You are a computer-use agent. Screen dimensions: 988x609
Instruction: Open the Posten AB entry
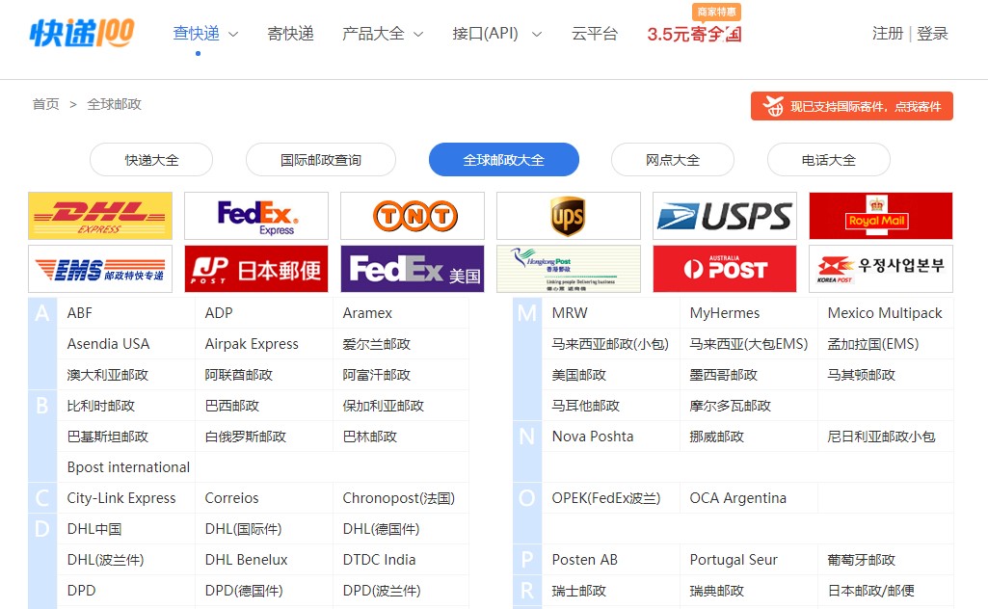click(x=585, y=560)
